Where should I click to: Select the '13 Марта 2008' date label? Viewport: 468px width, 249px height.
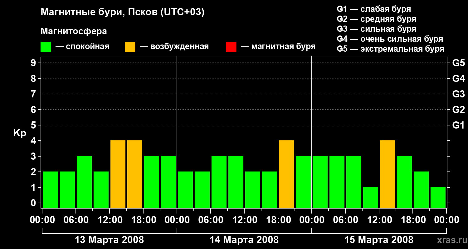click(110, 240)
